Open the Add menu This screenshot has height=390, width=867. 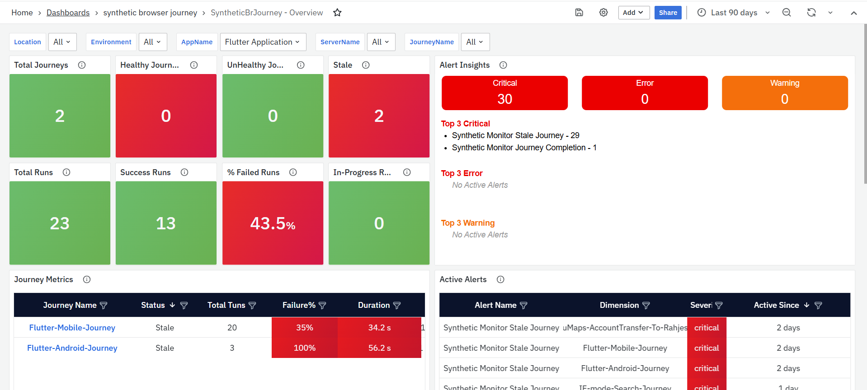click(634, 13)
